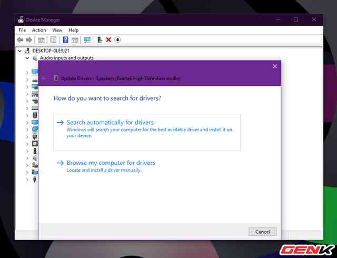The width and height of the screenshot is (337, 258).
Task: Click the Update Drivers - Speakers title text
Action: (121, 78)
